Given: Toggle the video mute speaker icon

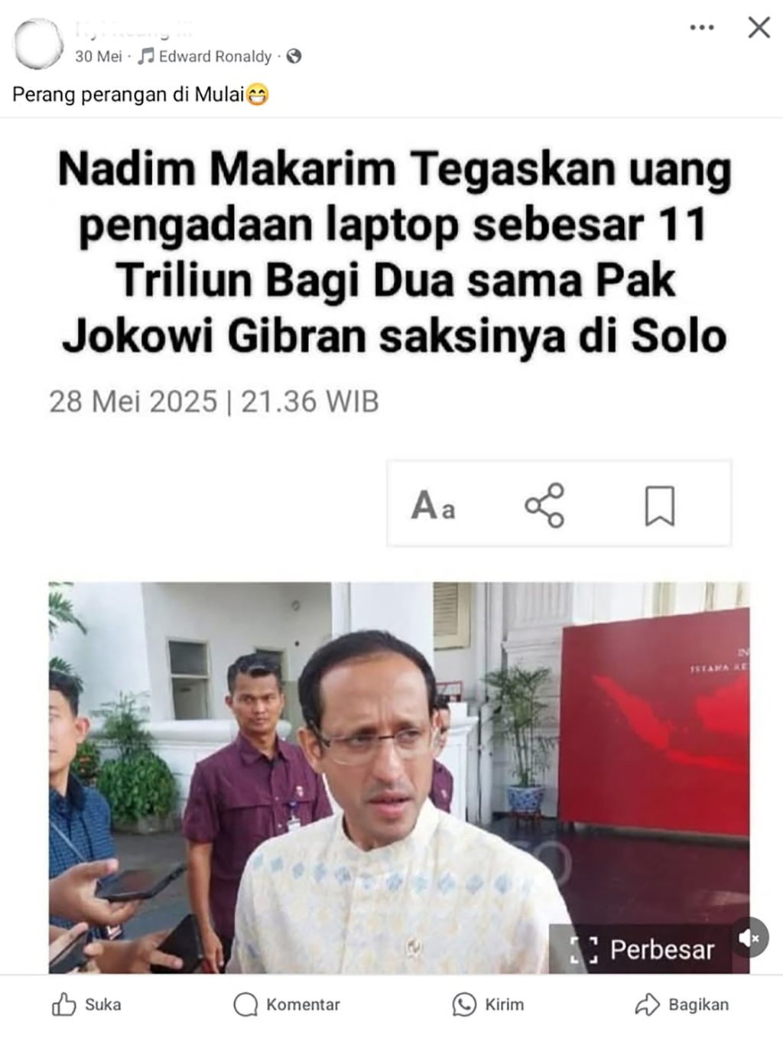Looking at the screenshot, I should click(749, 937).
